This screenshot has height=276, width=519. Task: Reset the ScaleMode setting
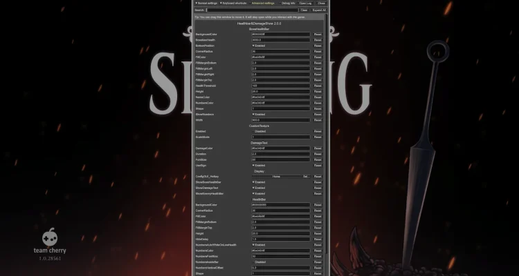[x=318, y=137]
